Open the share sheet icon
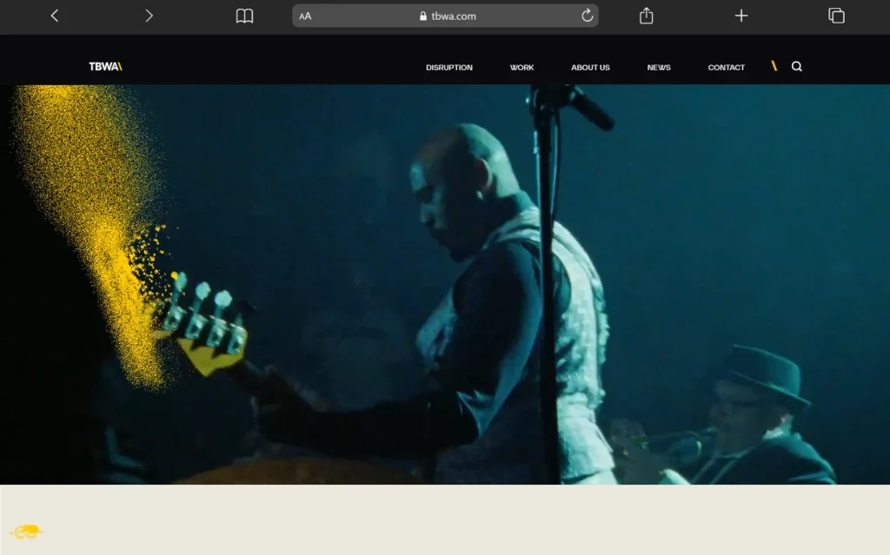Image resolution: width=890 pixels, height=555 pixels. tap(646, 16)
